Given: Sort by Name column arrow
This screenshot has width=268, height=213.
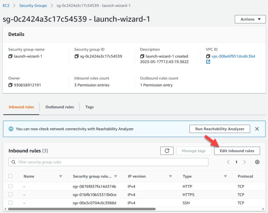Looking at the screenshot, I should (x=60, y=176).
